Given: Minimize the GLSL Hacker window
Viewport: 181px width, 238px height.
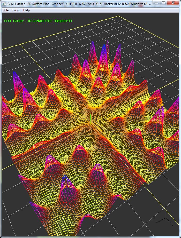Looking at the screenshot, I should 156,3.
